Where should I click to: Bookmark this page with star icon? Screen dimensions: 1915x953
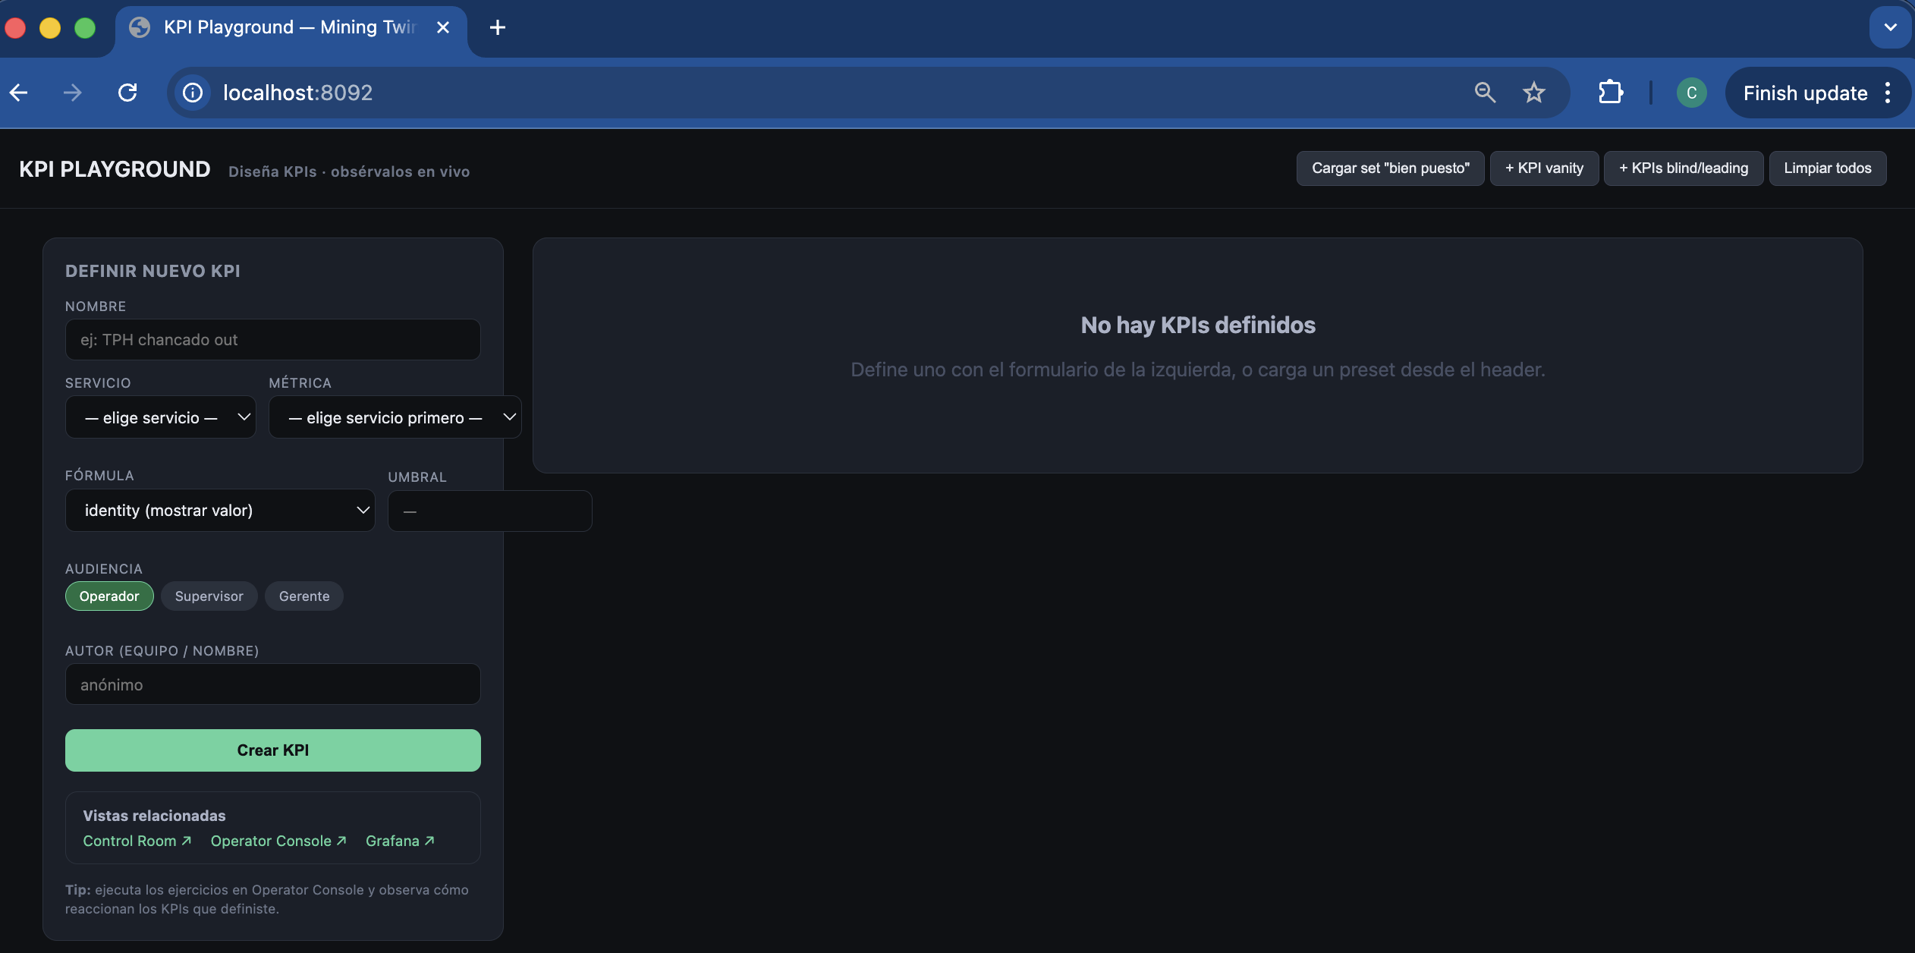1533,93
